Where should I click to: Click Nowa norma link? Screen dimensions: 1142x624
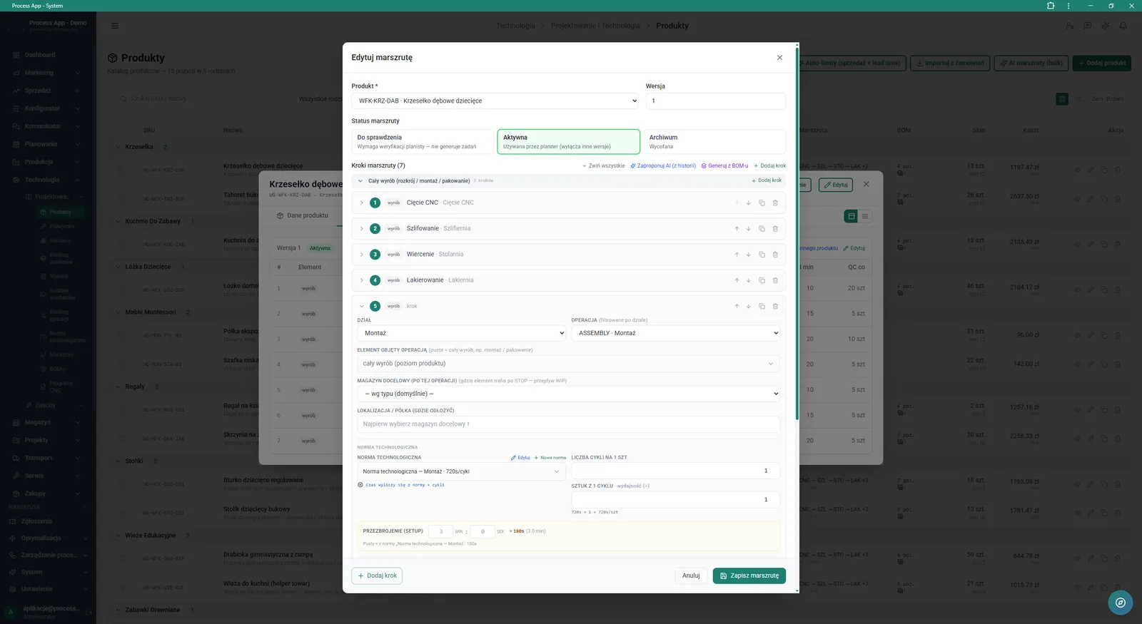[550, 458]
